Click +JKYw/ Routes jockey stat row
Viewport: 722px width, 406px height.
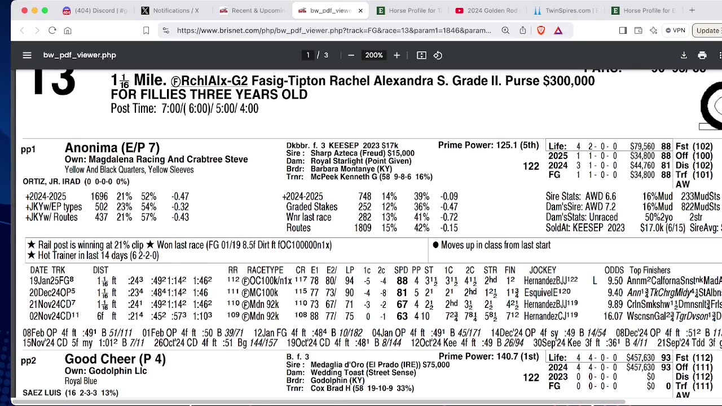107,218
